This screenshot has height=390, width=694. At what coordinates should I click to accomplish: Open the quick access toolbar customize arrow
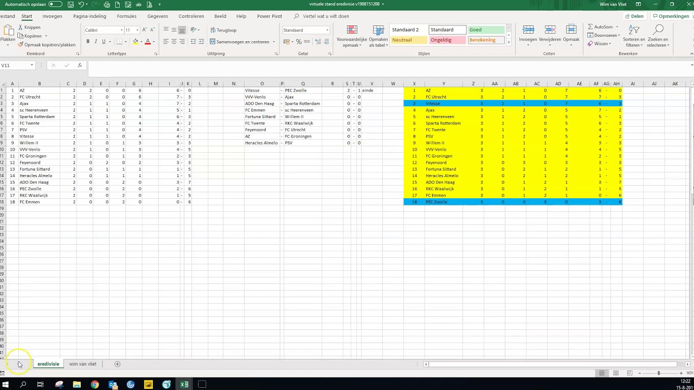pos(159,4)
